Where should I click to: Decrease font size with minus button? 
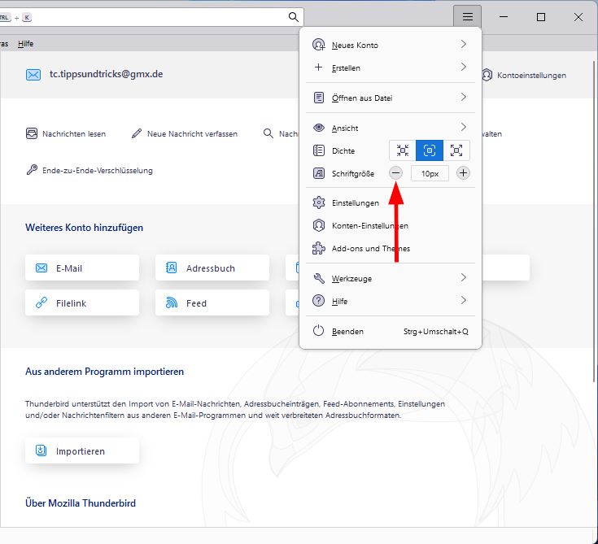[395, 172]
